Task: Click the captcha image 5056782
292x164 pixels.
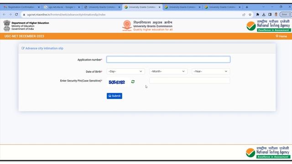Action: [x=117, y=82]
